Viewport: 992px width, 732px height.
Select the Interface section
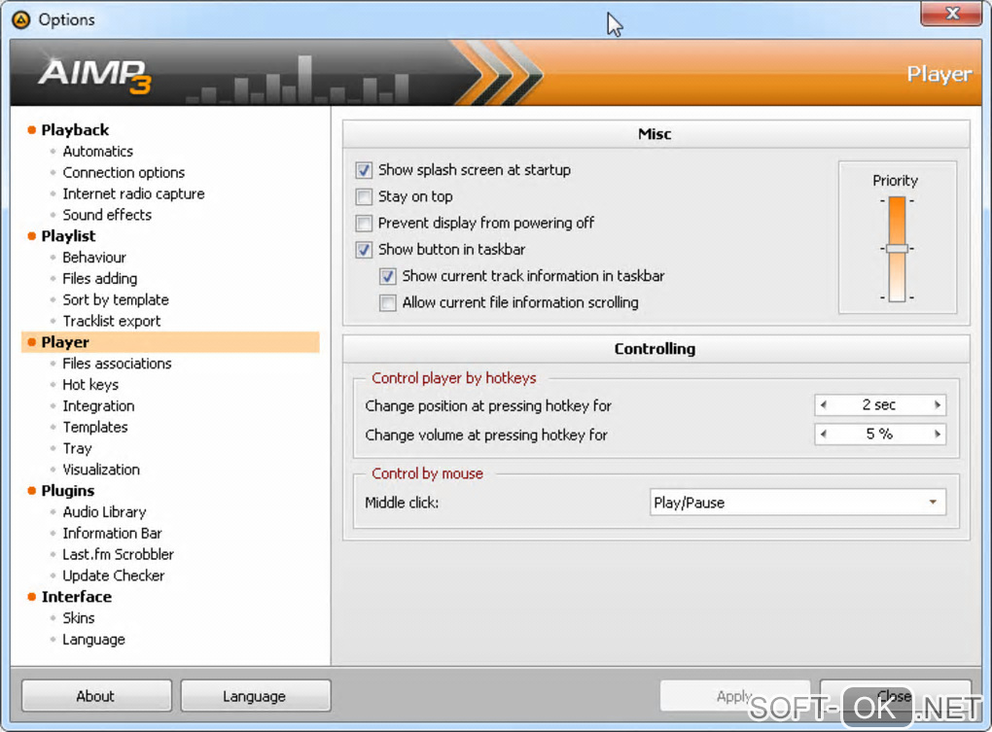point(77,597)
